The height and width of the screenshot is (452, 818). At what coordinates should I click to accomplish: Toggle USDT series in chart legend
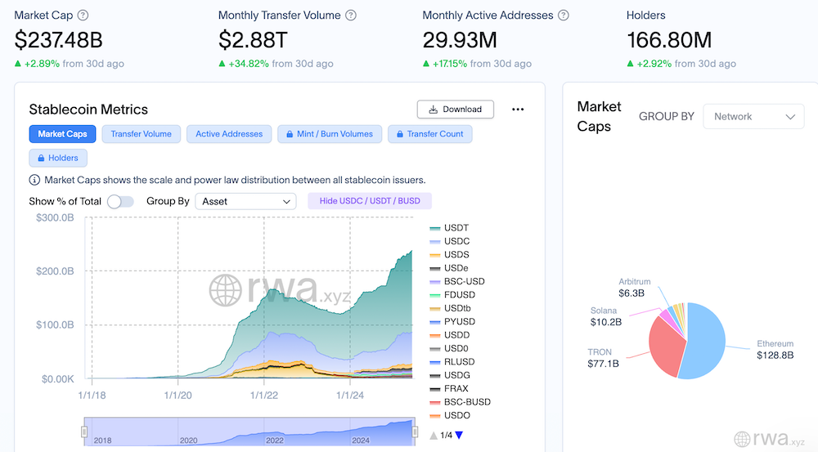click(x=456, y=228)
